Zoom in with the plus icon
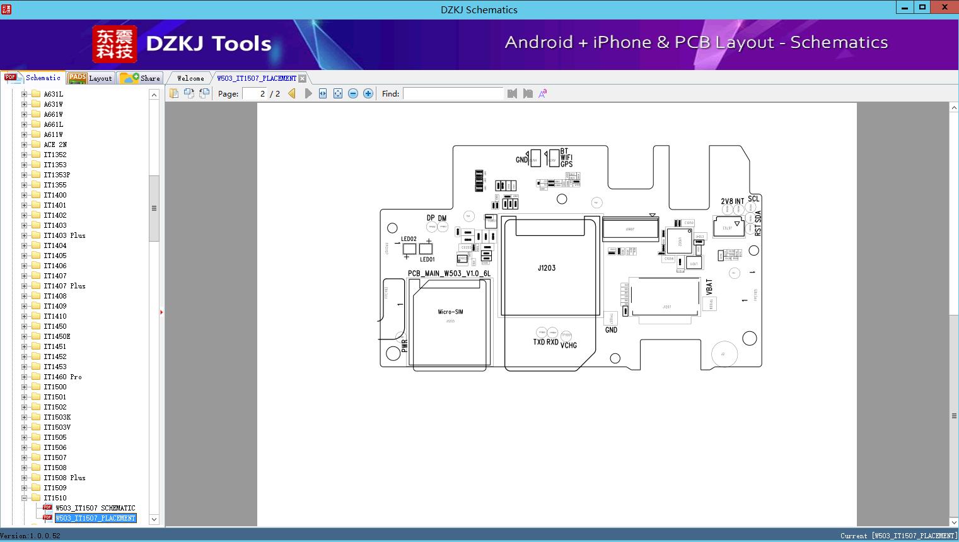This screenshot has height=542, width=959. pyautogui.click(x=368, y=93)
